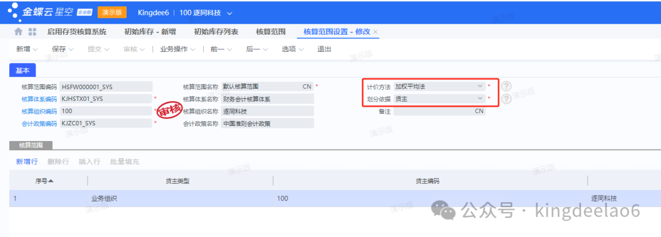Image resolution: width=661 pixels, height=237 pixels.
Task: Open the 划分依据 dropdown
Action: 439,98
